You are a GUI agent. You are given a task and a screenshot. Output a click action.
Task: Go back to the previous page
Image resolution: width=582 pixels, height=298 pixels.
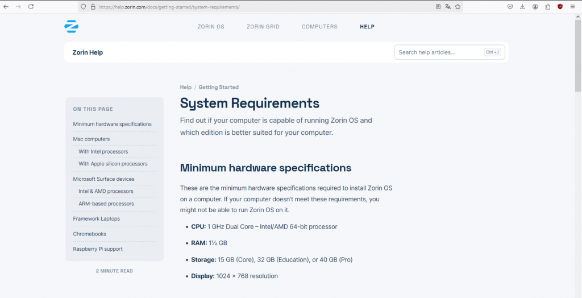pos(6,7)
